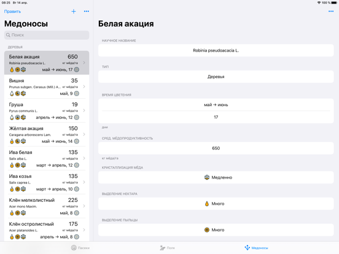The width and height of the screenshot is (339, 254).
Task: Select the Ива козья row
Action: click(47, 182)
